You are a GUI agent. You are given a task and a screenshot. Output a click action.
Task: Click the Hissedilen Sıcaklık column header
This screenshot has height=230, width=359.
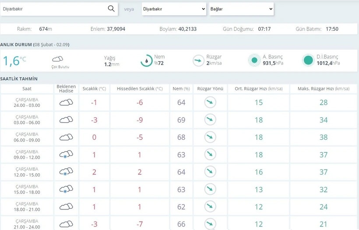click(140, 88)
